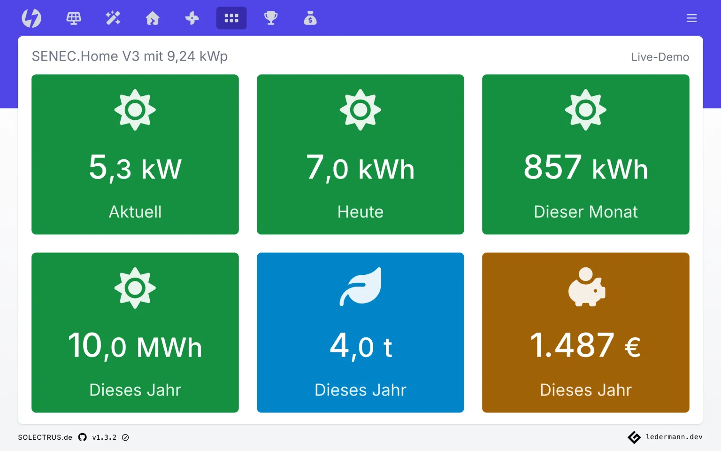Open the hamburger menu
This screenshot has width=721, height=451.
[x=691, y=18]
